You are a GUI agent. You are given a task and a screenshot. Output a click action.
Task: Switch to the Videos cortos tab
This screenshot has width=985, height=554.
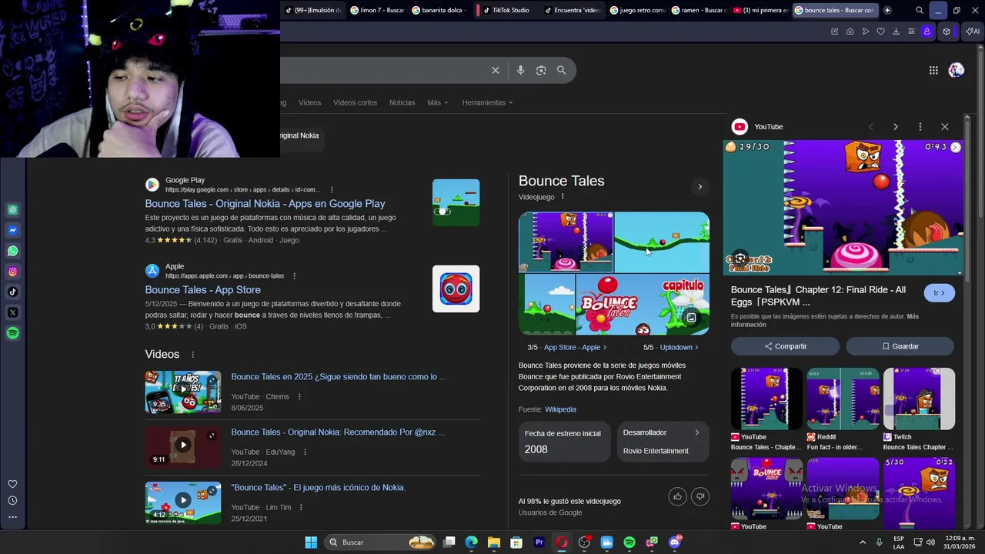[x=355, y=102]
